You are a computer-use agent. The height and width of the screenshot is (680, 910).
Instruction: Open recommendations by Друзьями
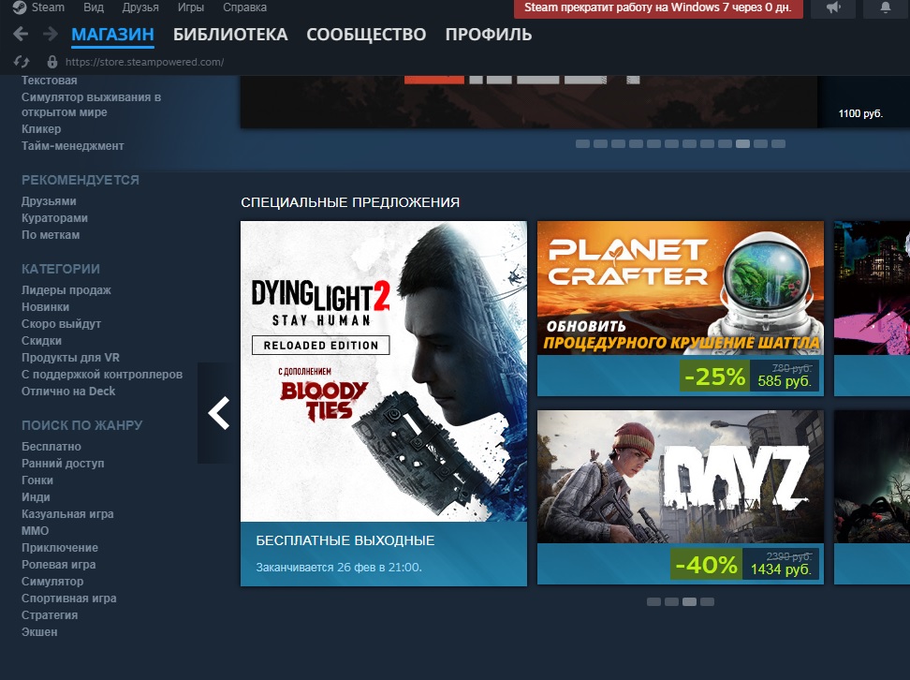click(49, 201)
